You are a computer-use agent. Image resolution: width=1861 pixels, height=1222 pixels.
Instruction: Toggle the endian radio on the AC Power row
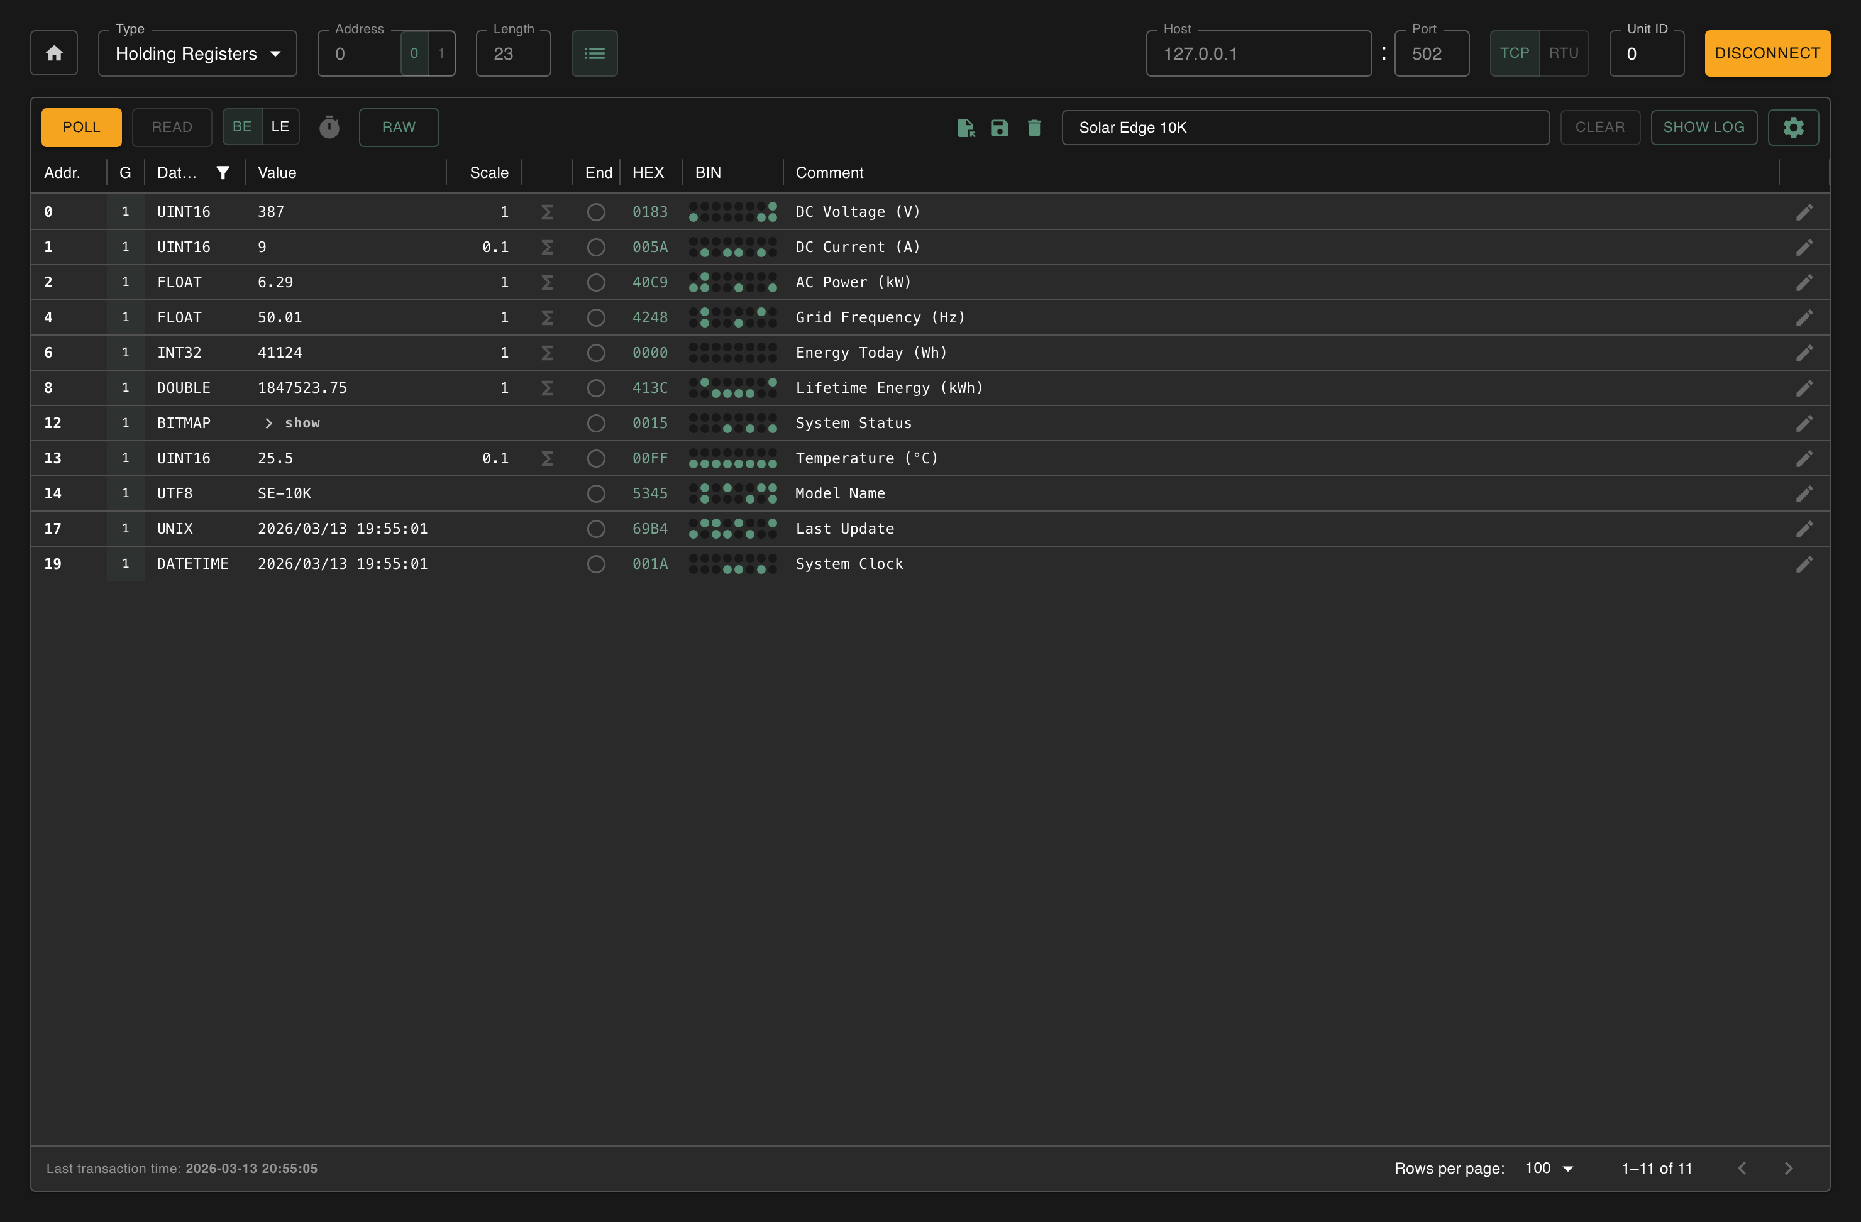(x=596, y=282)
